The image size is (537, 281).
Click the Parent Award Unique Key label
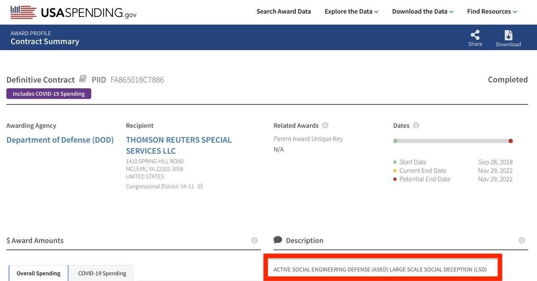coord(308,139)
